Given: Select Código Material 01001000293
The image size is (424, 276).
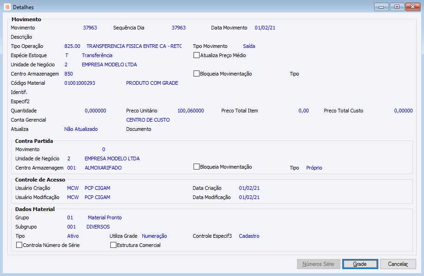Looking at the screenshot, I should click(x=80, y=83).
